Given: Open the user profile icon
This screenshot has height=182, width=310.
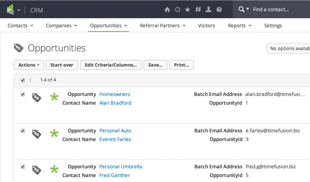Looking at the screenshot, I should click(x=208, y=9).
